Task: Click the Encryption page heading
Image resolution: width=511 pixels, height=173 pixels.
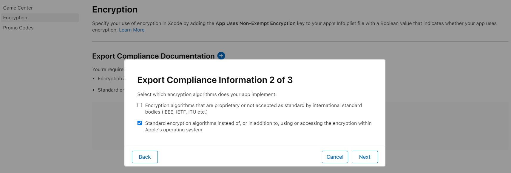Action: [x=115, y=10]
